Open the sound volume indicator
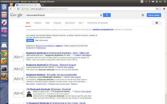 [x=160, y=2]
